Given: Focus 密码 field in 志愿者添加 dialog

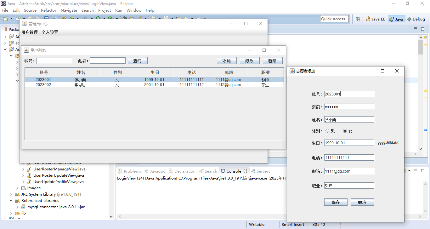Looking at the screenshot, I should 349,107.
